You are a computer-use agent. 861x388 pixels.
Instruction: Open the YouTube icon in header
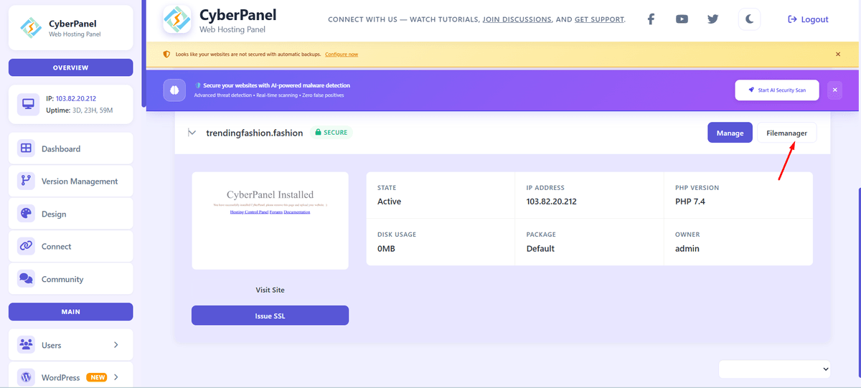click(682, 19)
